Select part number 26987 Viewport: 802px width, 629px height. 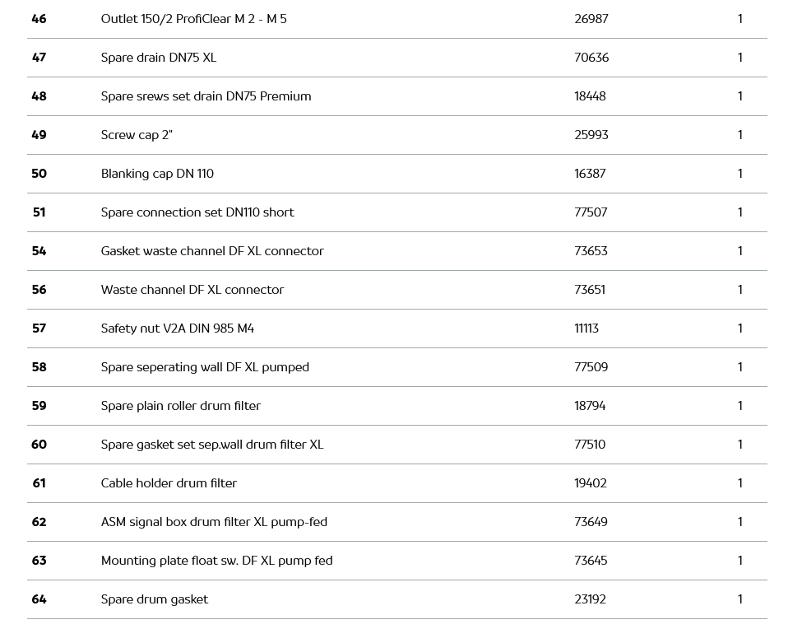pos(591,19)
